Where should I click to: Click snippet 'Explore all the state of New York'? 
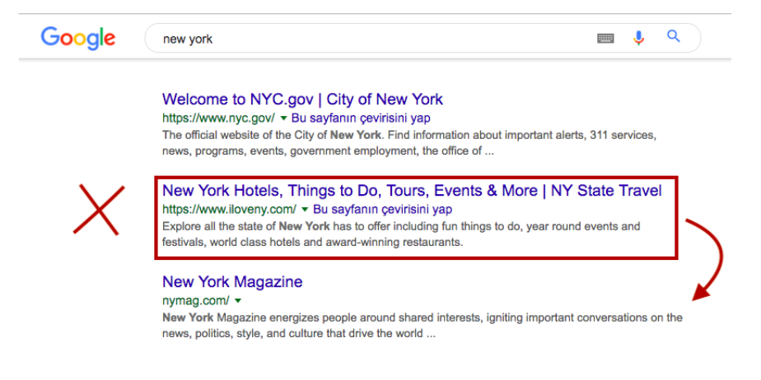(x=401, y=234)
